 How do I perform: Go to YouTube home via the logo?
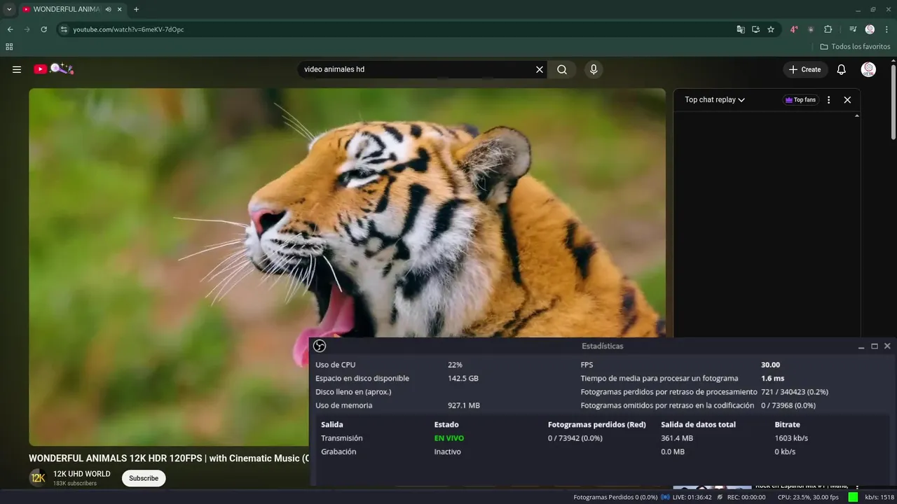point(53,69)
